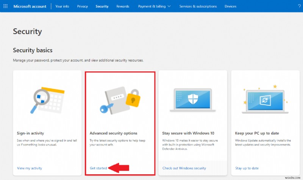Click the help question mark icon
This screenshot has height=180, width=303.
coord(299,6)
